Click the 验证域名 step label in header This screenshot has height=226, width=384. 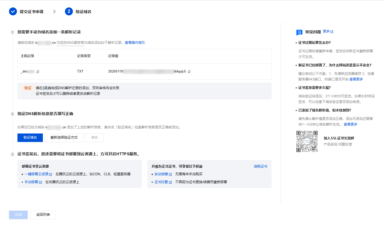pyautogui.click(x=83, y=12)
